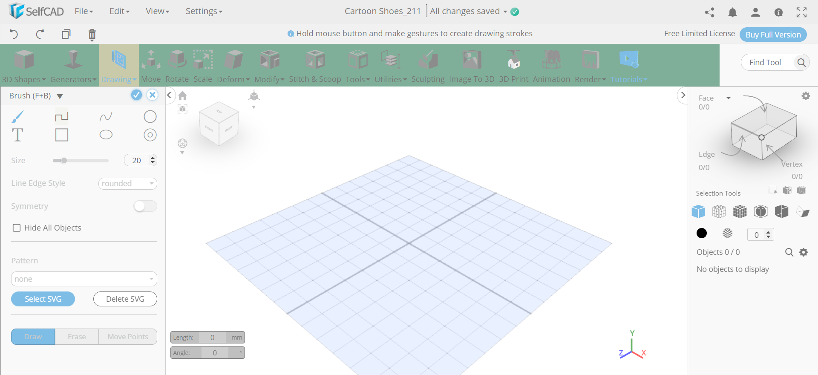Switch to Draw mode
This screenshot has height=375, width=818.
tap(33, 337)
